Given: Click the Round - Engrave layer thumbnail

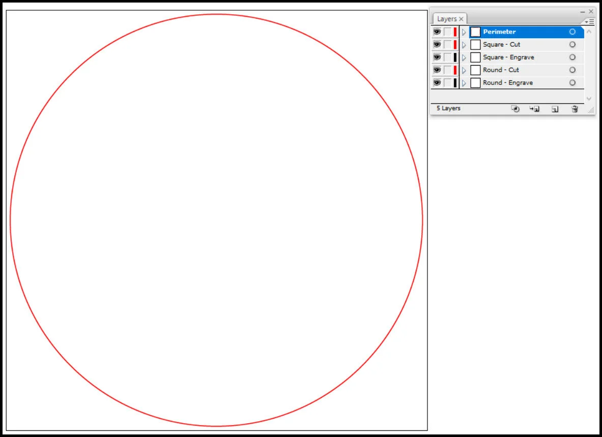Looking at the screenshot, I should pos(475,82).
